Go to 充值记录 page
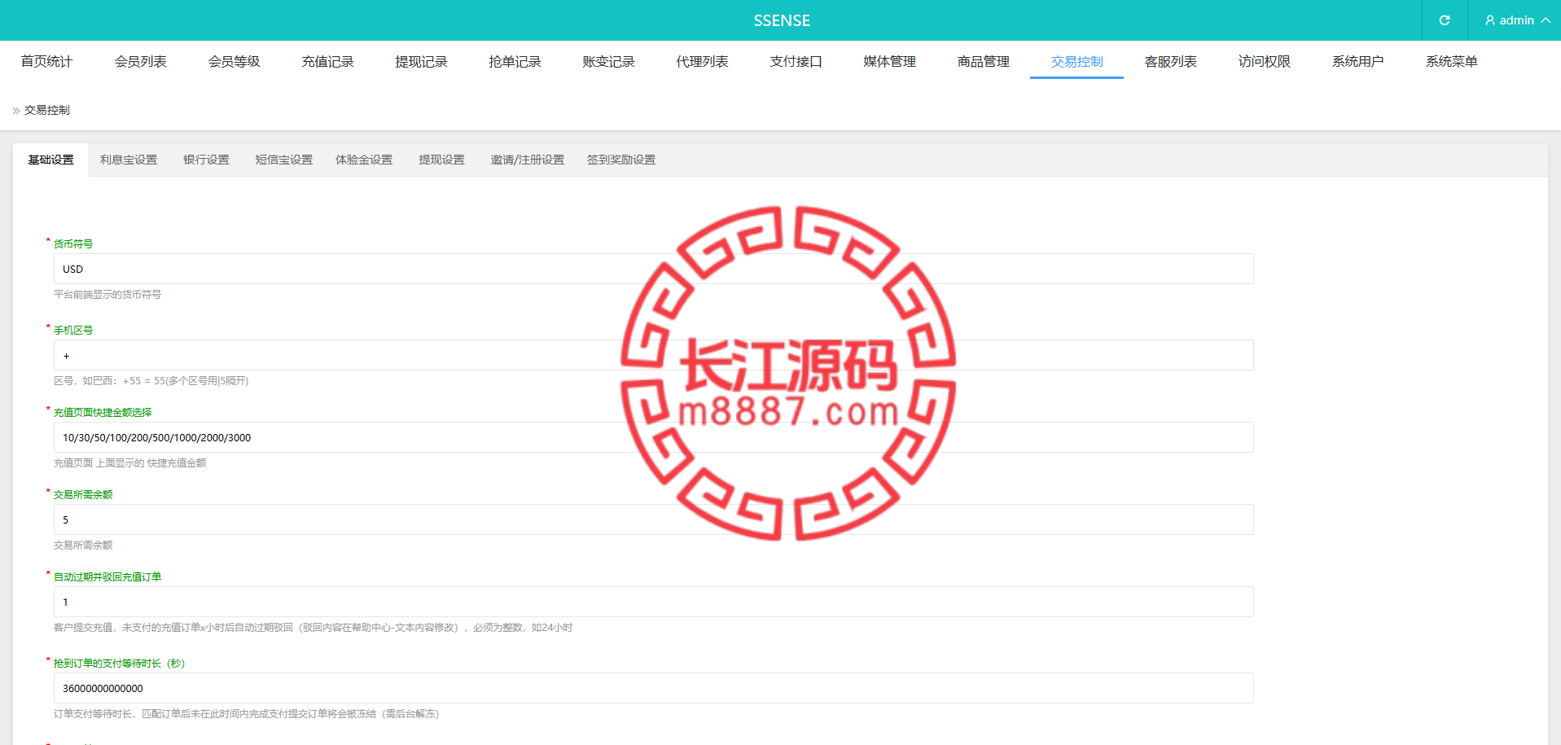Screen dimensions: 1561x745 pyautogui.click(x=327, y=62)
